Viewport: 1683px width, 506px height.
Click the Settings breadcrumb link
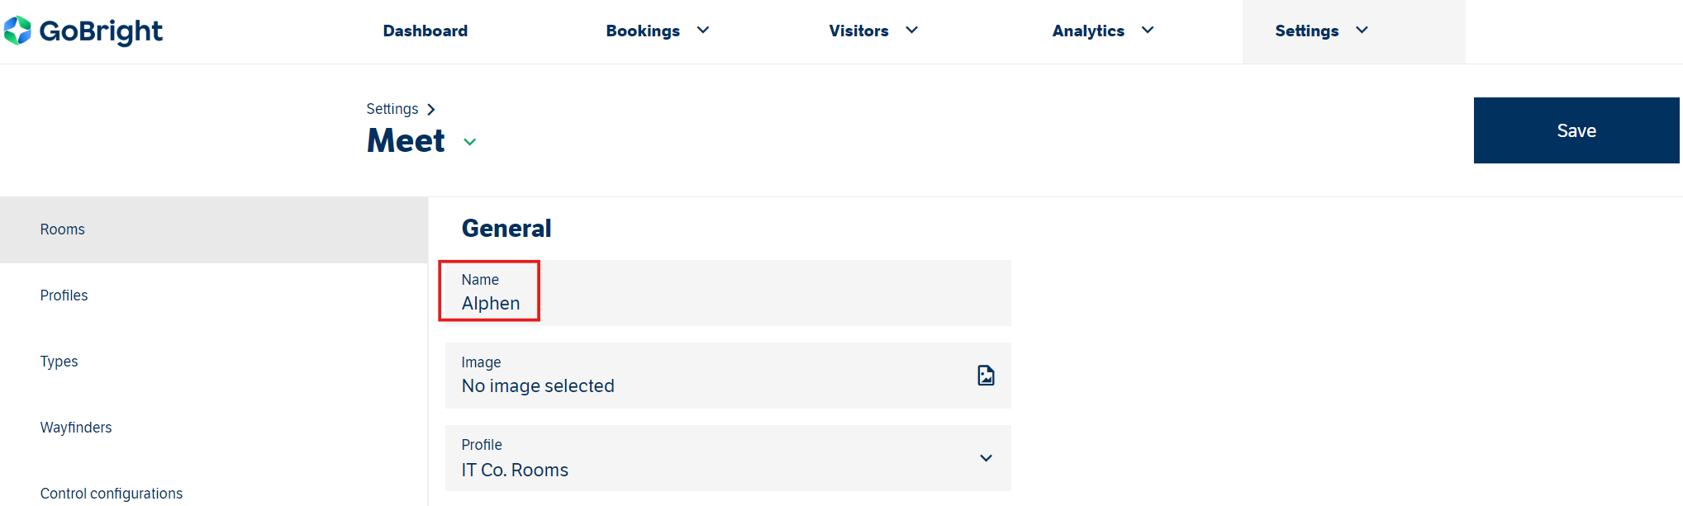coord(392,109)
